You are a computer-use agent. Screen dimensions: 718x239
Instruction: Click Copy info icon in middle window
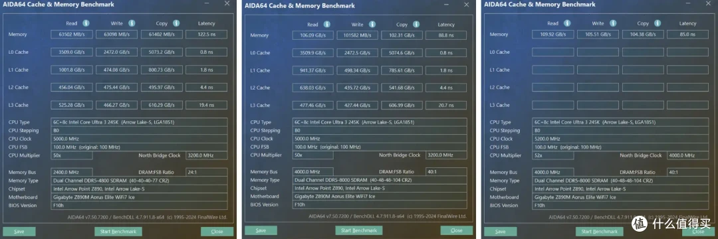[x=416, y=25]
